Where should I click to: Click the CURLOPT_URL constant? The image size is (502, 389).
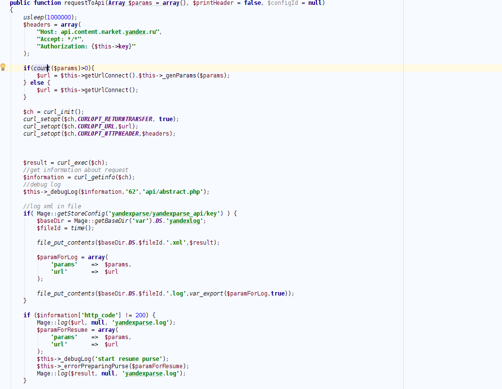click(96, 126)
